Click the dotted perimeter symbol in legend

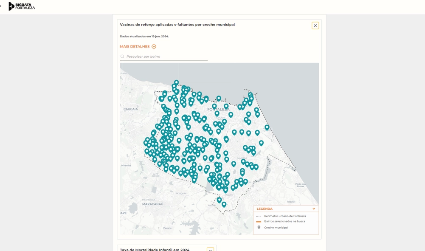click(x=259, y=216)
